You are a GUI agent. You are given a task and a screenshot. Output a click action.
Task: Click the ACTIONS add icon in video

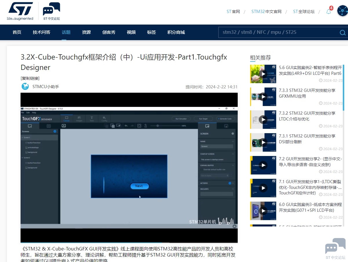click(x=230, y=183)
